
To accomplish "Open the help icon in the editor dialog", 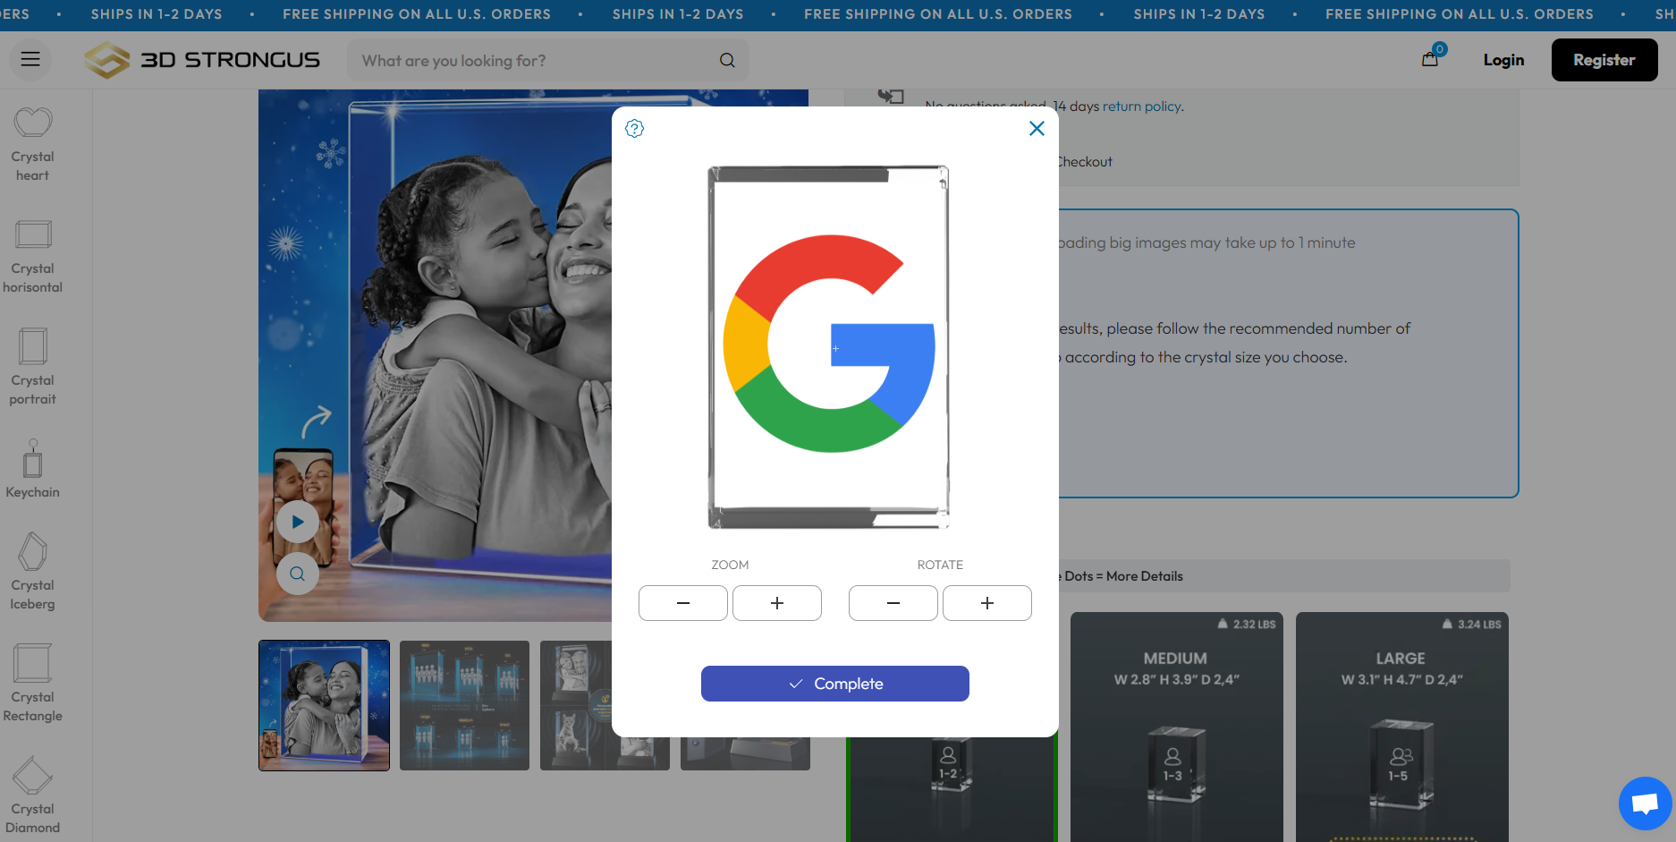I will tap(634, 128).
